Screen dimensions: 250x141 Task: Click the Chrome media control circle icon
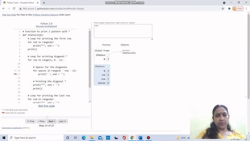(224, 3)
